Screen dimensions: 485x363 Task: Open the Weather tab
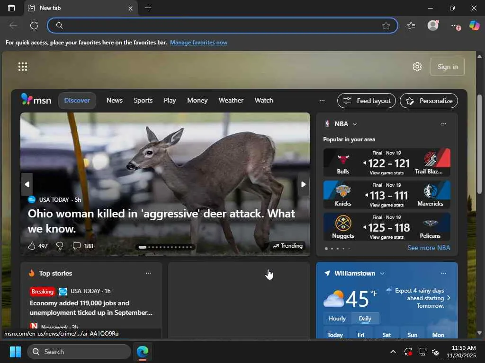231,100
